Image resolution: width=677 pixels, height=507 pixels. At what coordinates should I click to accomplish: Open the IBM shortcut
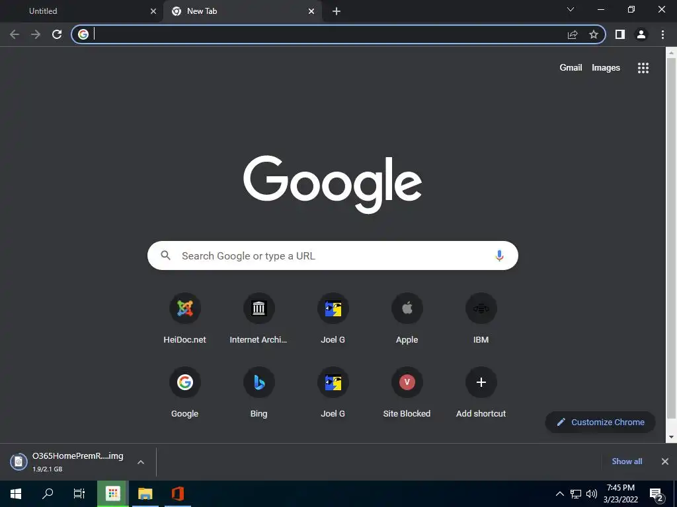point(481,318)
